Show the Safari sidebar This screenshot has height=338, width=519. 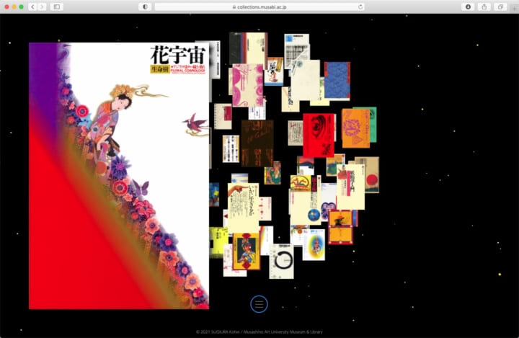(x=57, y=6)
